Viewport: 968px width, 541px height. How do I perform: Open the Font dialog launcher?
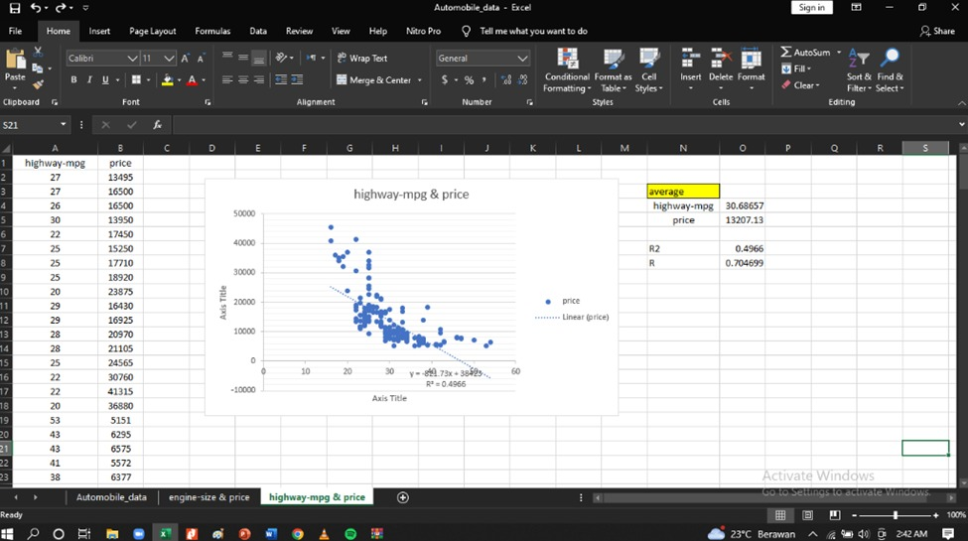coord(207,102)
